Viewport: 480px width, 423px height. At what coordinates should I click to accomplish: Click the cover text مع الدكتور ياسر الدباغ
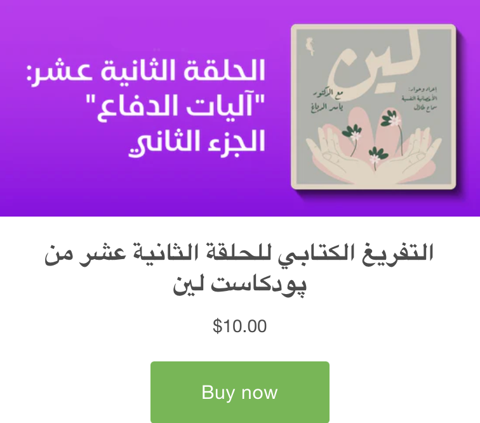point(327,102)
